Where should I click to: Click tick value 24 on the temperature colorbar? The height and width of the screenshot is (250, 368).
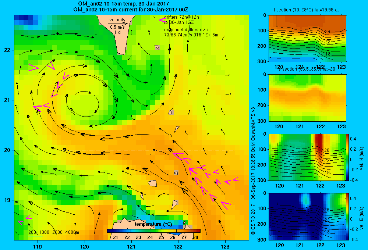click(x=150, y=238)
